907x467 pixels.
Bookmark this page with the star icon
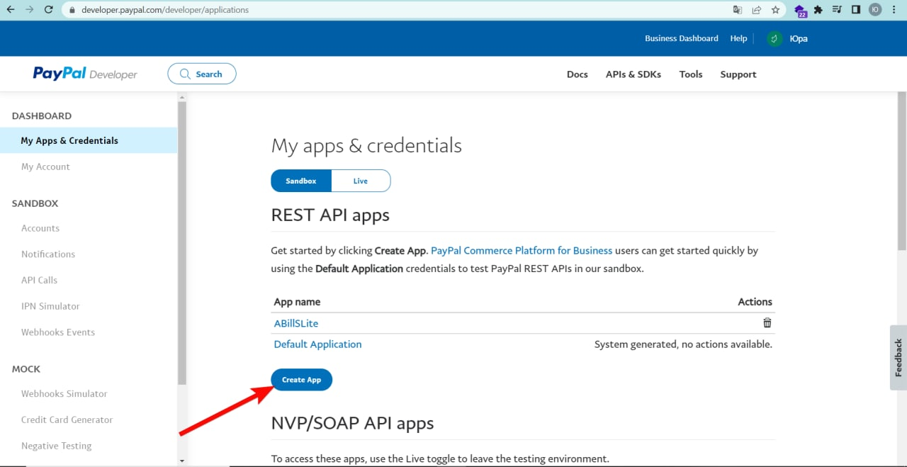coord(775,10)
